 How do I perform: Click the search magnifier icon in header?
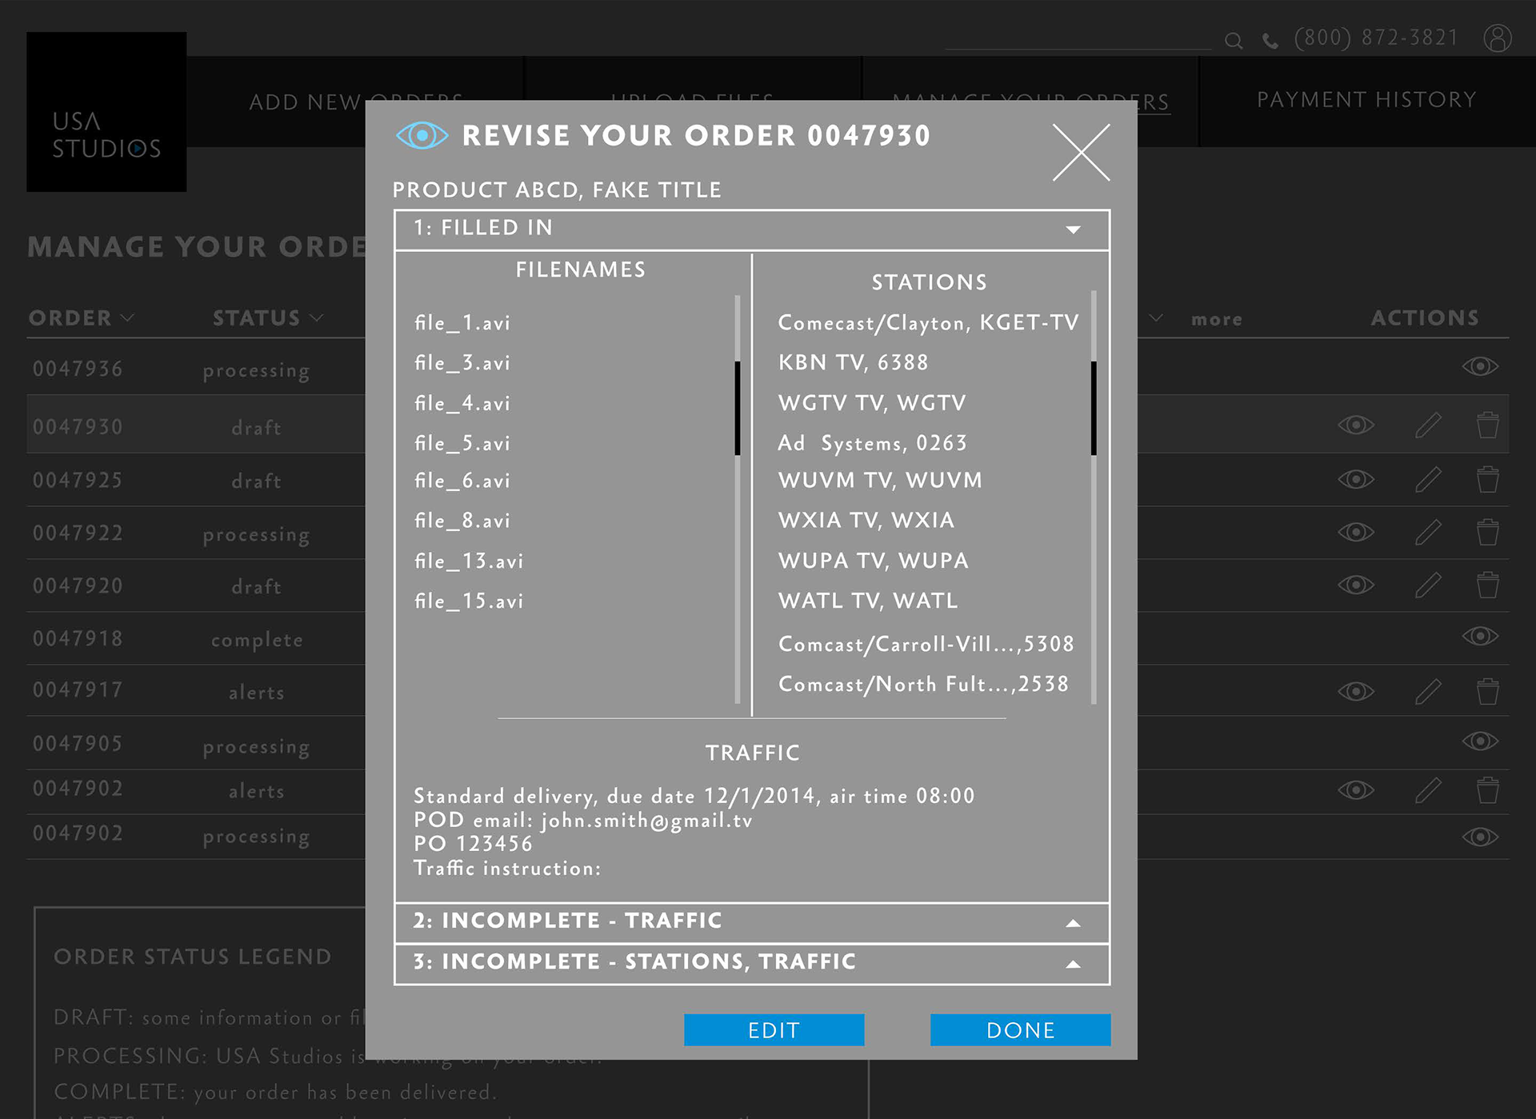1234,41
